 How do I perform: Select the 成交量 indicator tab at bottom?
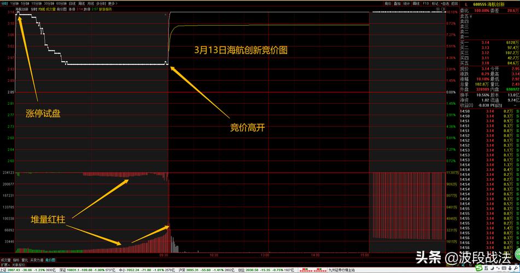[5, 260]
